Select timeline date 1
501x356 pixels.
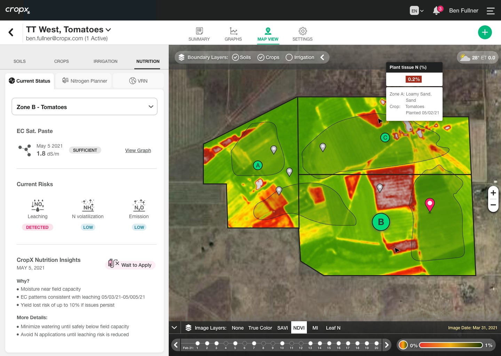coord(198,343)
